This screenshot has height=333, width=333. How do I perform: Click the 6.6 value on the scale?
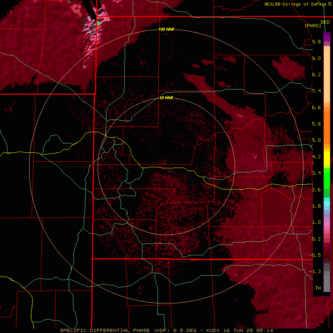[316, 107]
